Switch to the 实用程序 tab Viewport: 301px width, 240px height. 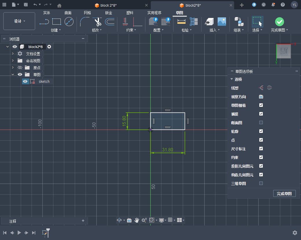154,13
